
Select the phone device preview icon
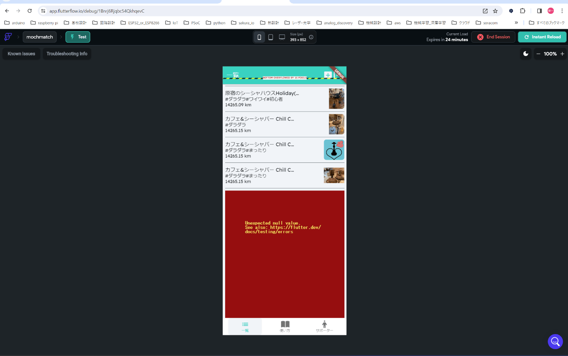tap(259, 37)
